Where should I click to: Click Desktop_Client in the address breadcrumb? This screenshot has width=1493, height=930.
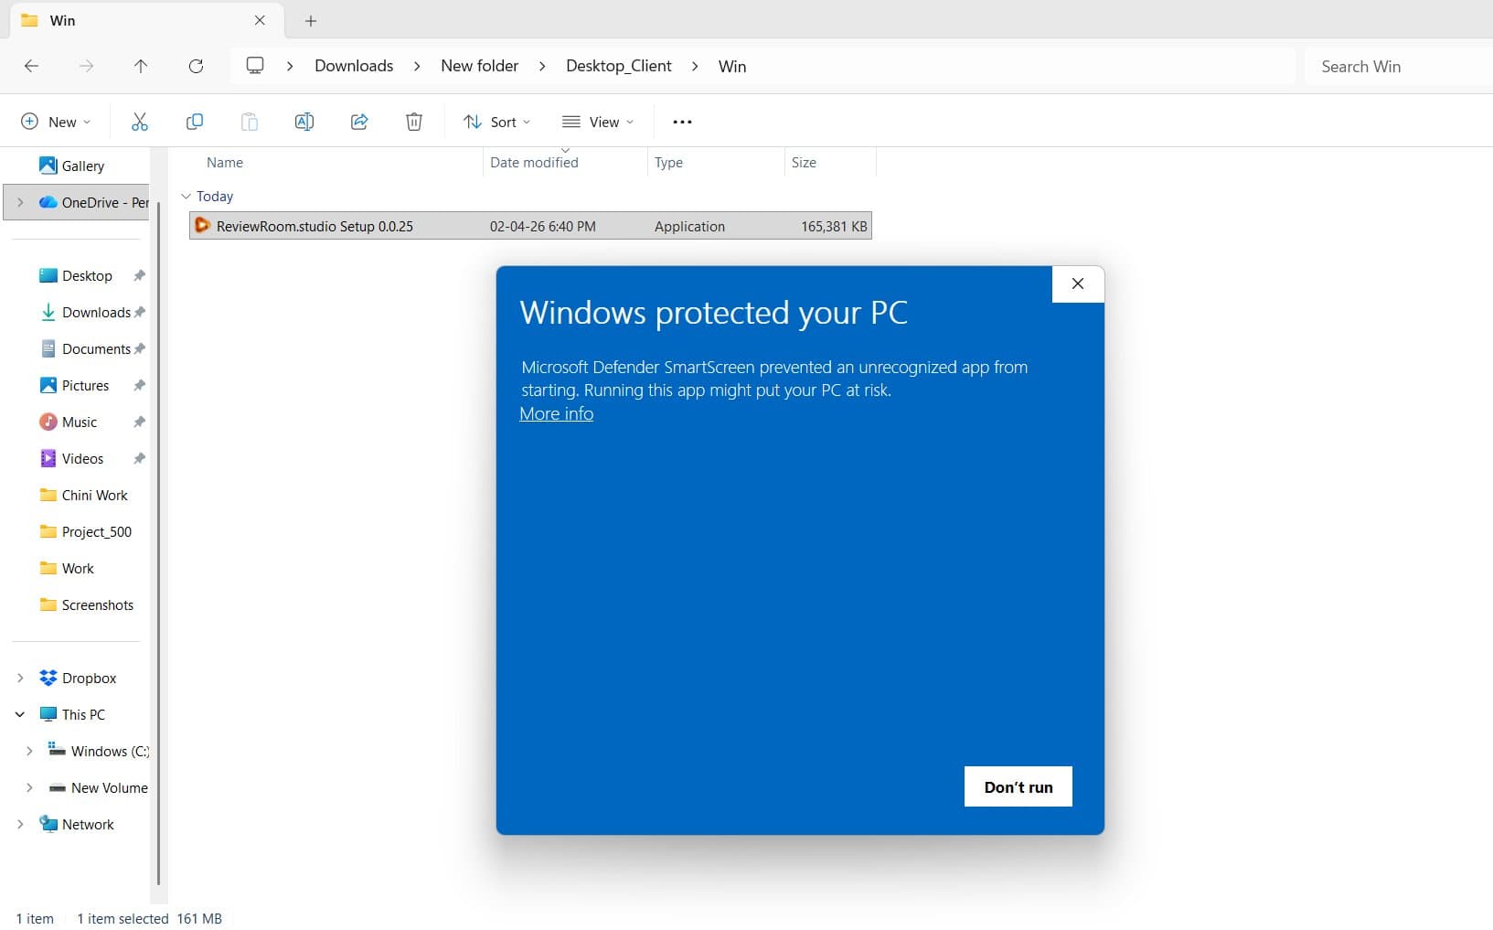pyautogui.click(x=619, y=66)
